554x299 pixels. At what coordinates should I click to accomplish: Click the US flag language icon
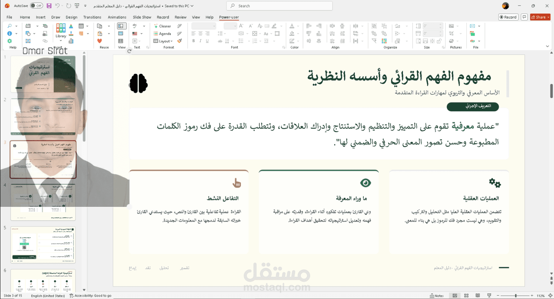(x=135, y=33)
